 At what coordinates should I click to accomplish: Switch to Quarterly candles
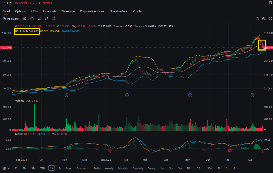(x=138, y=168)
